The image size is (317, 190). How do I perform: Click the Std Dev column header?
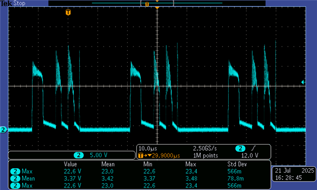(237, 164)
